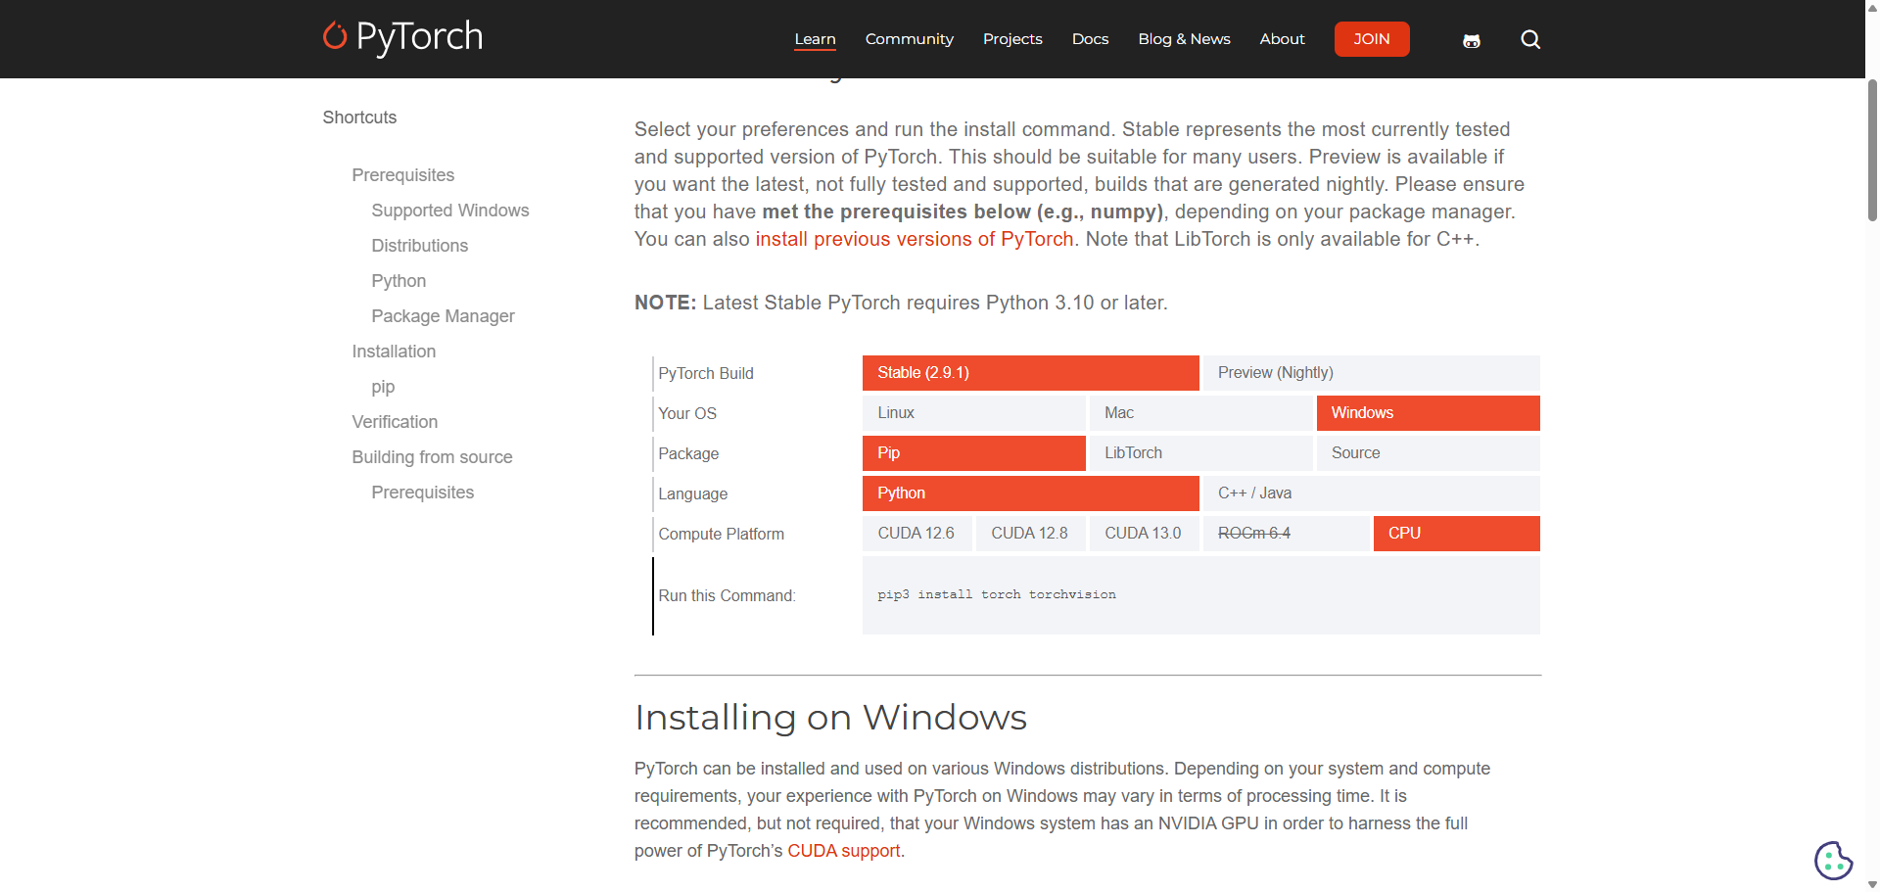The image size is (1880, 892).
Task: Click the scrollbar down arrow
Action: tap(1872, 884)
